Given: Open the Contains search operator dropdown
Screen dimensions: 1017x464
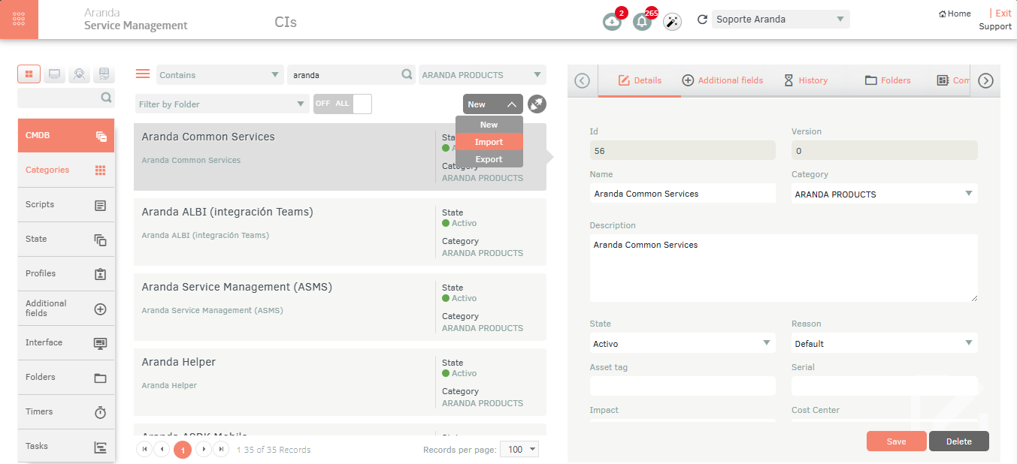Looking at the screenshot, I should point(220,75).
